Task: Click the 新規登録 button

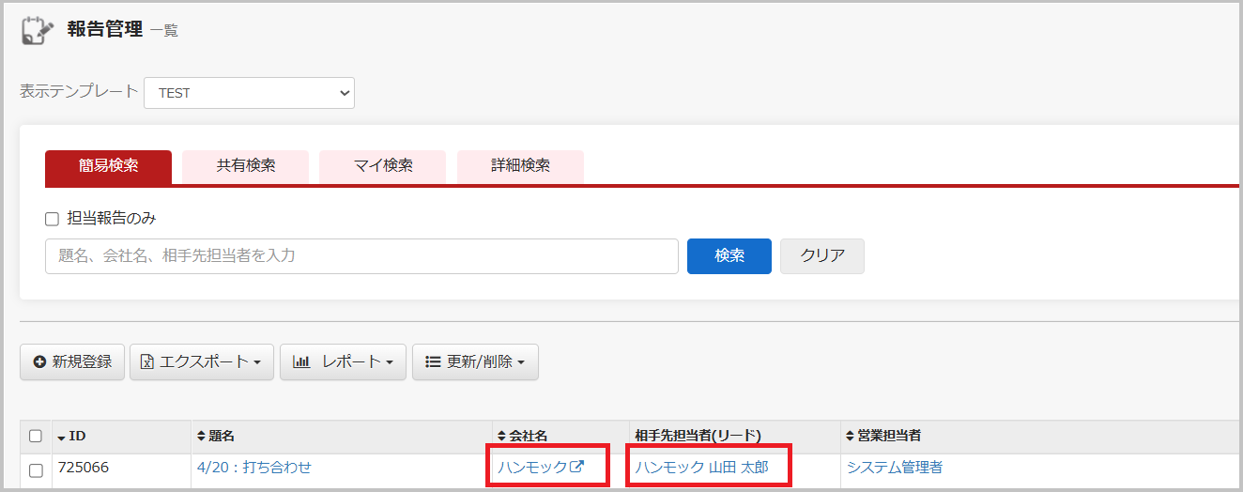Action: point(72,361)
